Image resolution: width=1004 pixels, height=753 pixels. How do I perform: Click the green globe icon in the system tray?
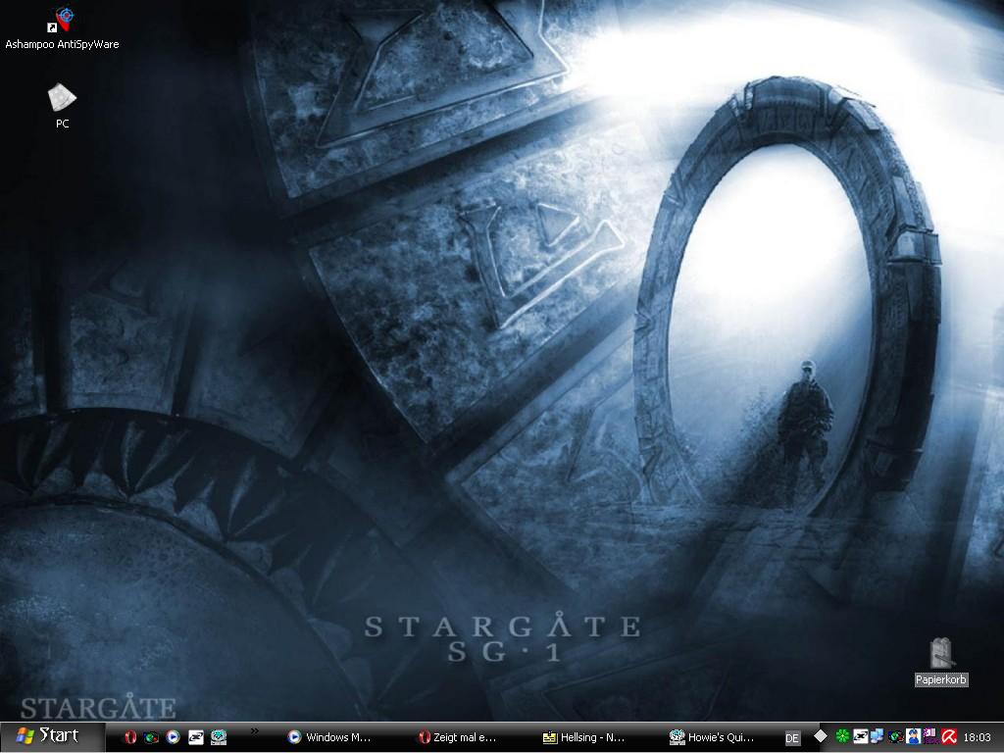pos(896,737)
